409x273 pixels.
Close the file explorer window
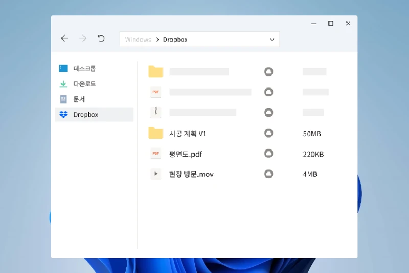tap(348, 24)
